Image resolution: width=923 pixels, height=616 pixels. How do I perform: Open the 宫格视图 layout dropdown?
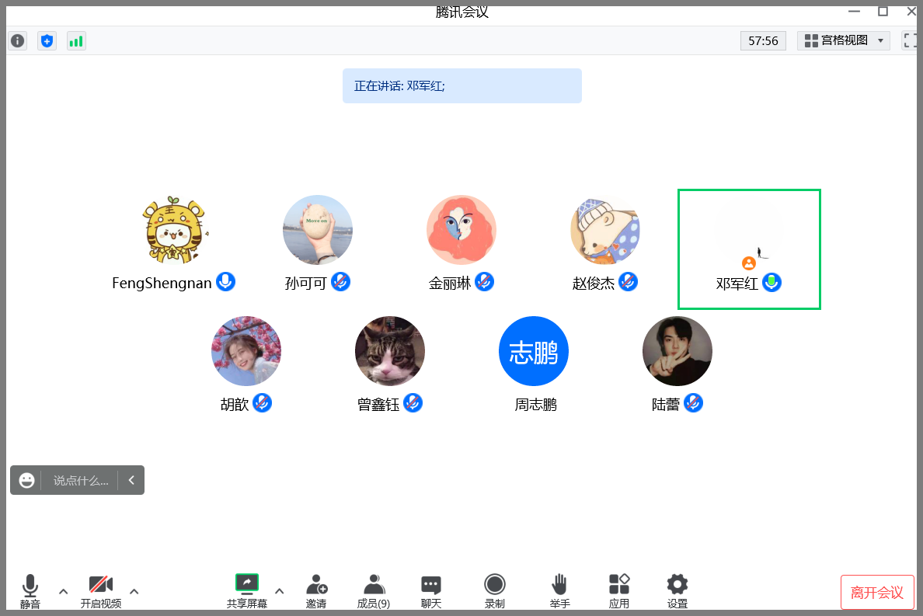pos(844,40)
